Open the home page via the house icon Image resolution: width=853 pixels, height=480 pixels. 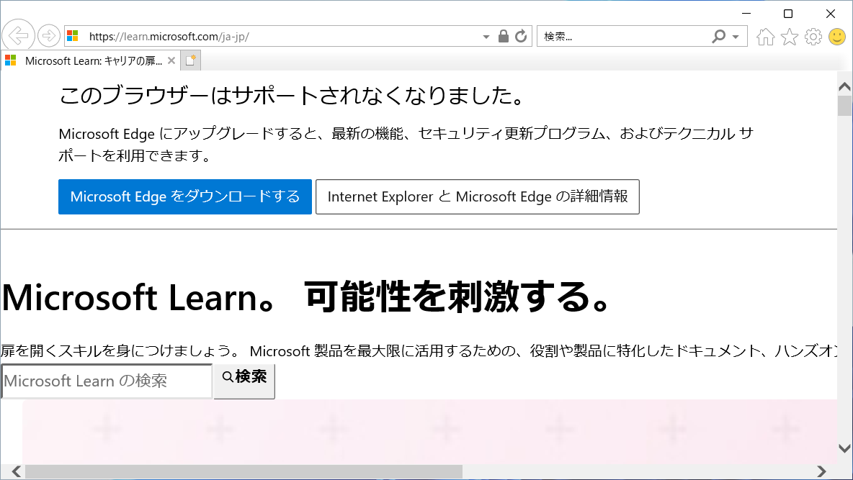coord(764,36)
